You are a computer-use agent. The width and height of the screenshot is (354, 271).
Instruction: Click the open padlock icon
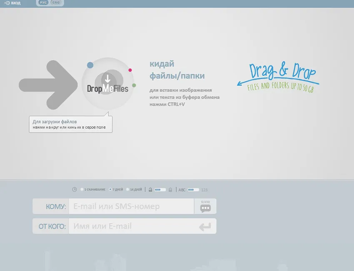click(150, 190)
